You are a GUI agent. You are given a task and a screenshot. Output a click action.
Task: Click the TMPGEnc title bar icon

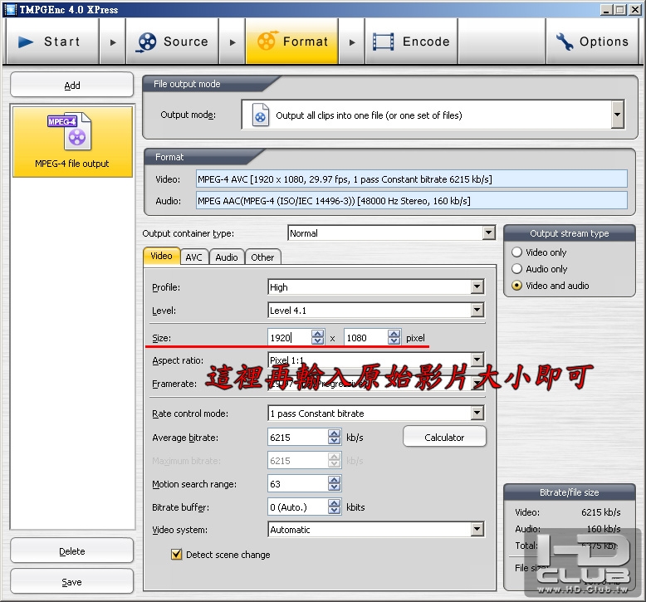click(x=10, y=9)
